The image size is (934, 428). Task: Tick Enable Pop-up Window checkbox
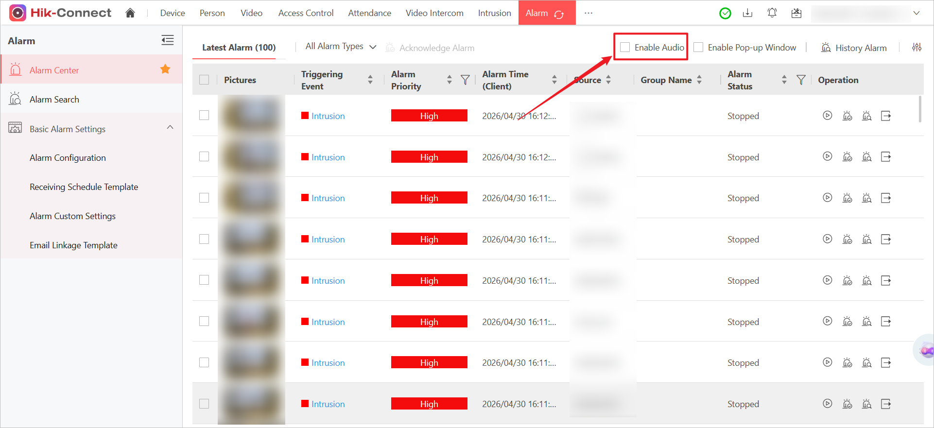click(698, 47)
